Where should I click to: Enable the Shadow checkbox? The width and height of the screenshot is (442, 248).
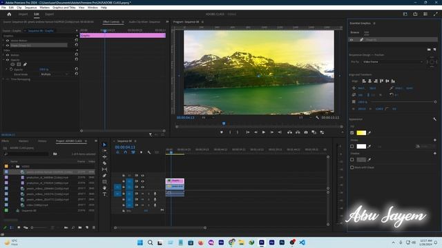pos(352,159)
